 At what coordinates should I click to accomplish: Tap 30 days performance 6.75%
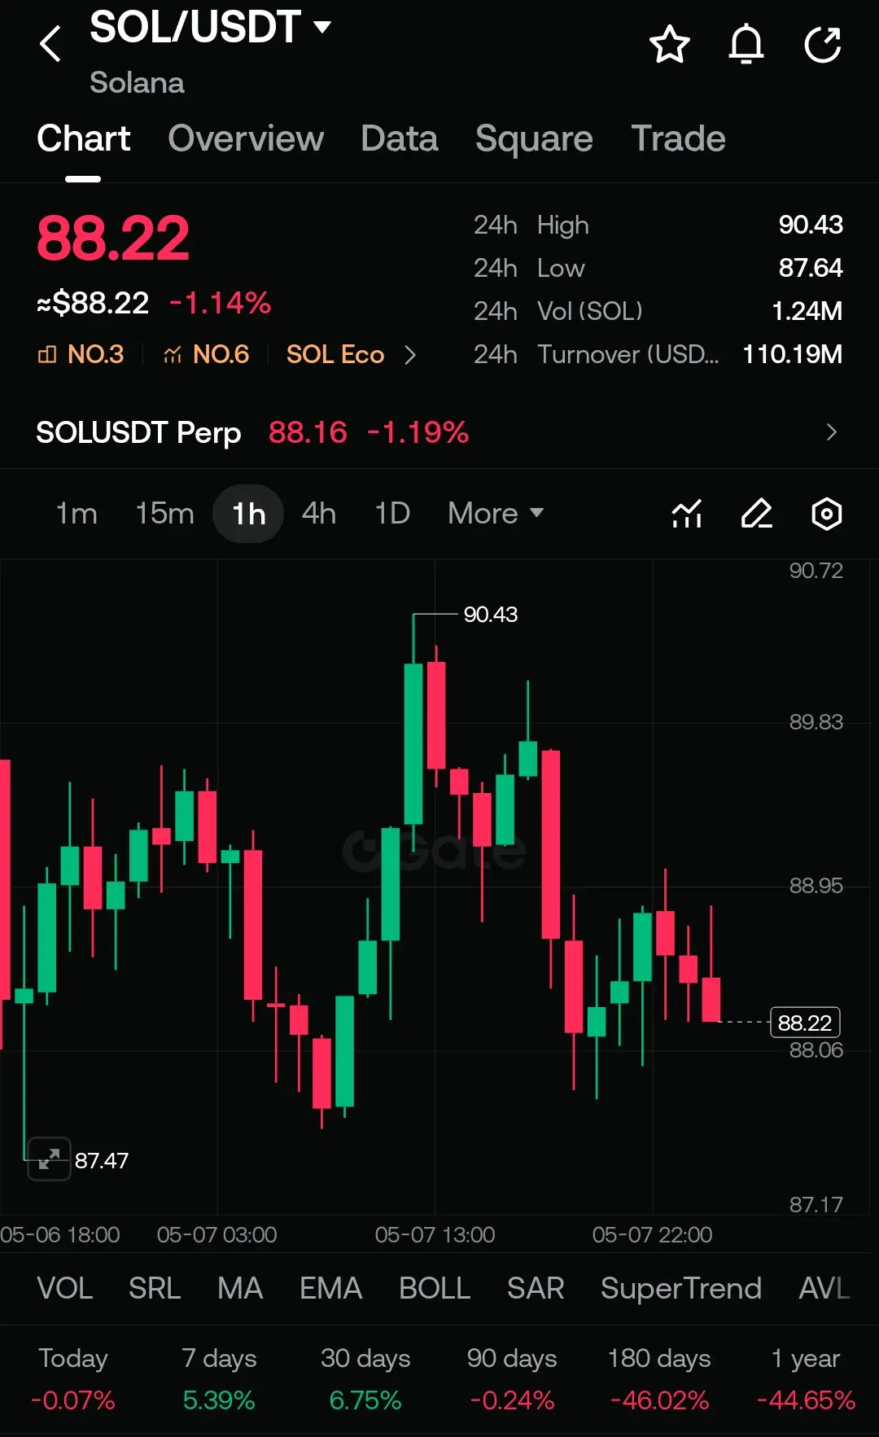point(365,1400)
